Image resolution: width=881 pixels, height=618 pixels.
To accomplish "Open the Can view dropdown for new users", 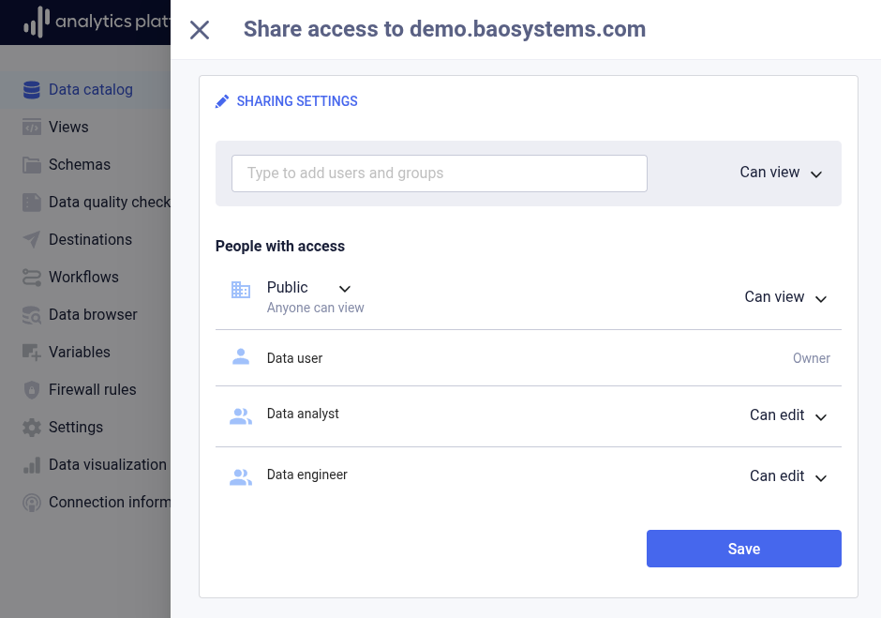I will pyautogui.click(x=781, y=173).
